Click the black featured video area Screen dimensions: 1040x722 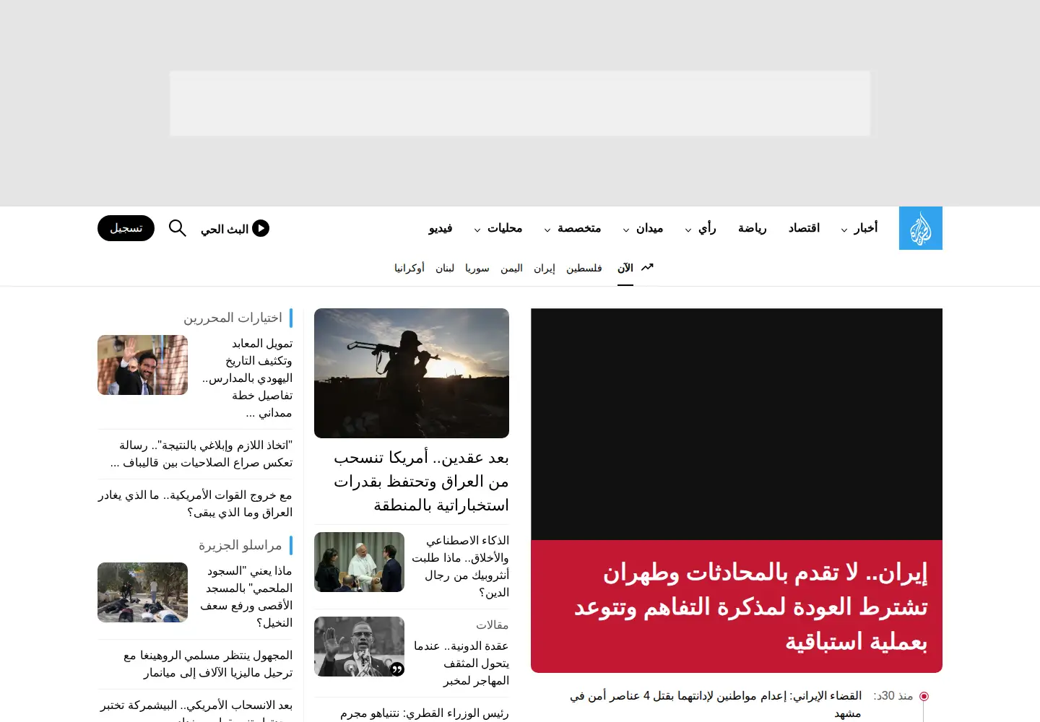[x=737, y=425]
